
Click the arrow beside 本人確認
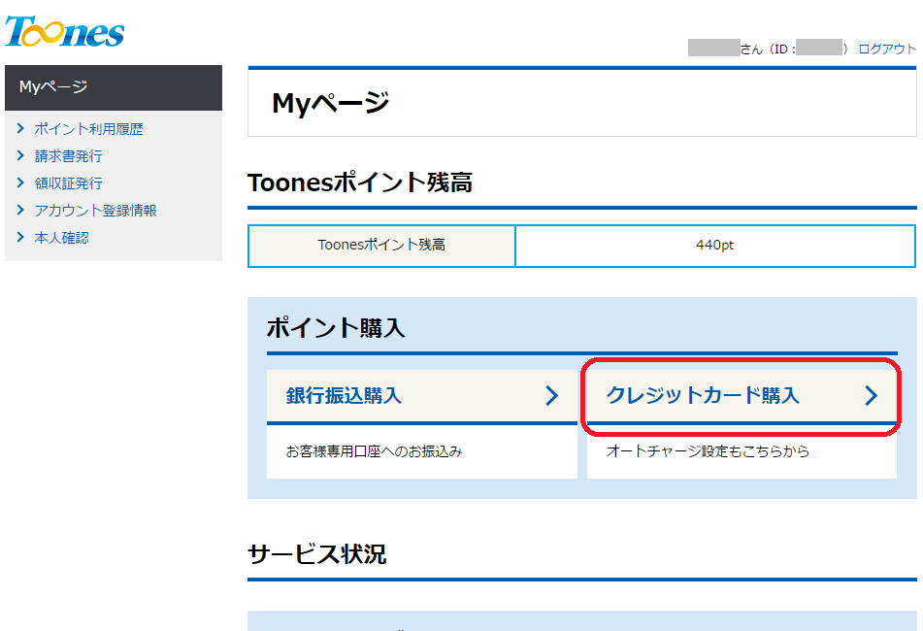coord(20,237)
